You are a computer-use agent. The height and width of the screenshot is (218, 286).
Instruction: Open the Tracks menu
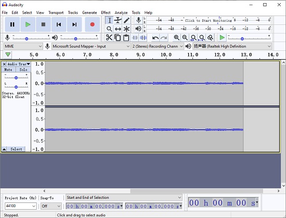tap(73, 12)
